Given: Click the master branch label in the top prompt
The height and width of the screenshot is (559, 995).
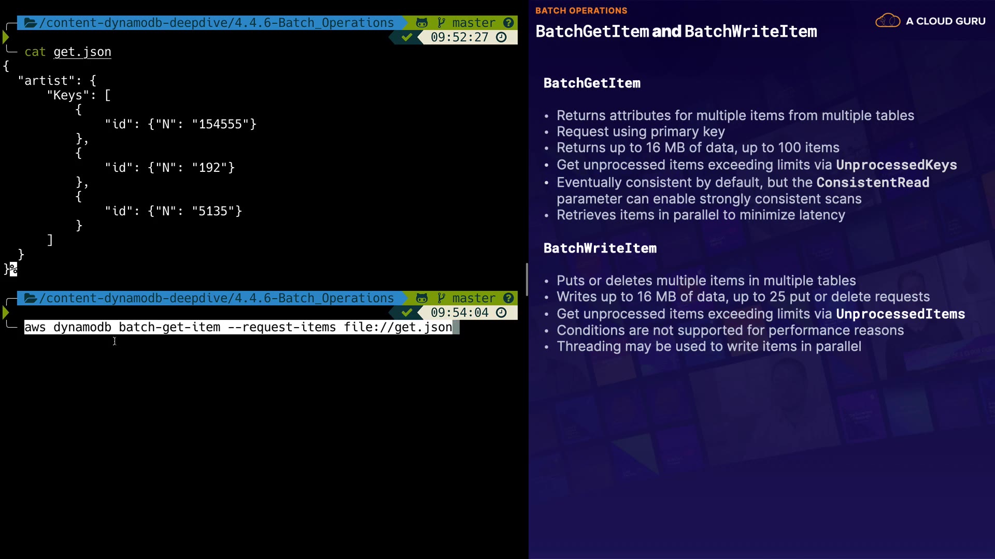Looking at the screenshot, I should point(474,23).
